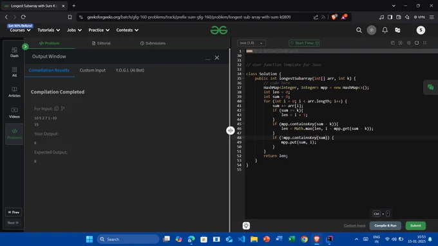
Task: Copy the editor code with the copy icon
Action: 392,43
